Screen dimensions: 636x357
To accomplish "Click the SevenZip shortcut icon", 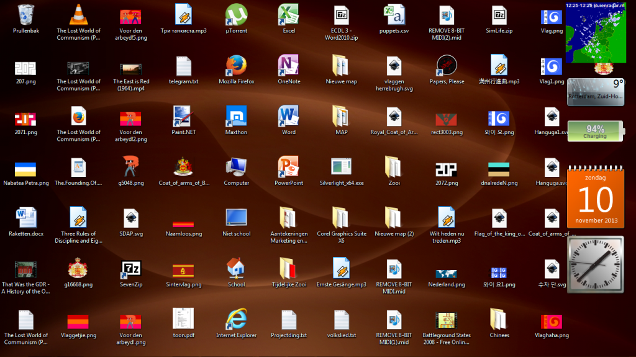I will click(130, 269).
